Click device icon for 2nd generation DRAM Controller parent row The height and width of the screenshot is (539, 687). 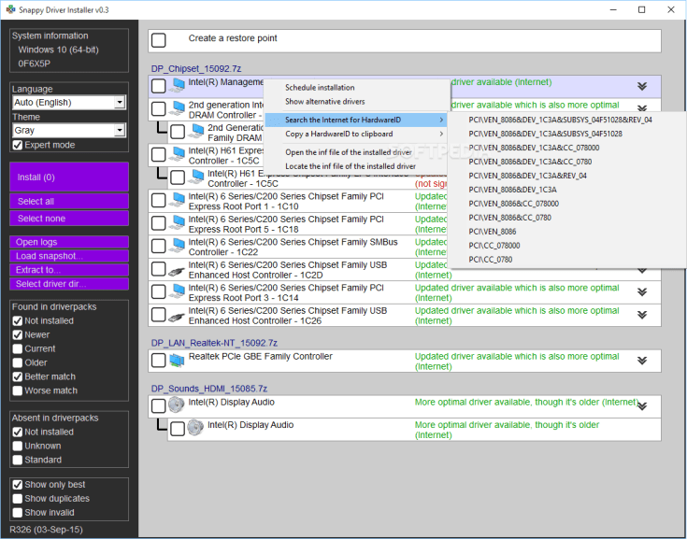177,108
